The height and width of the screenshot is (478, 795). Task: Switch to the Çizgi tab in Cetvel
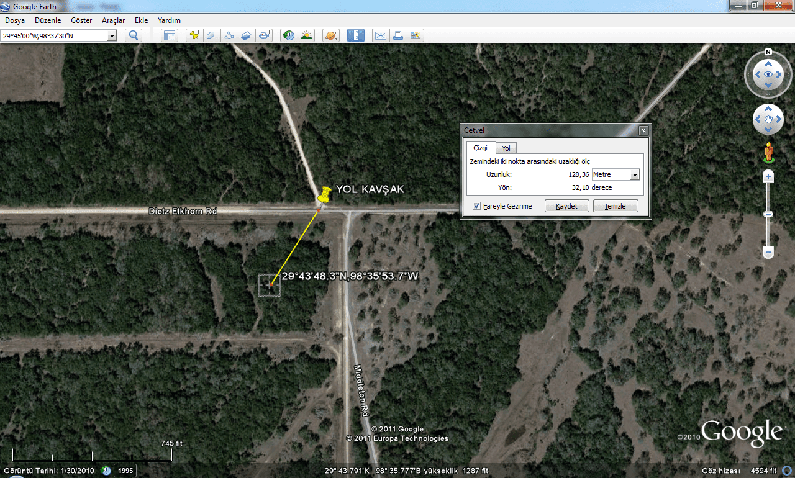[480, 148]
